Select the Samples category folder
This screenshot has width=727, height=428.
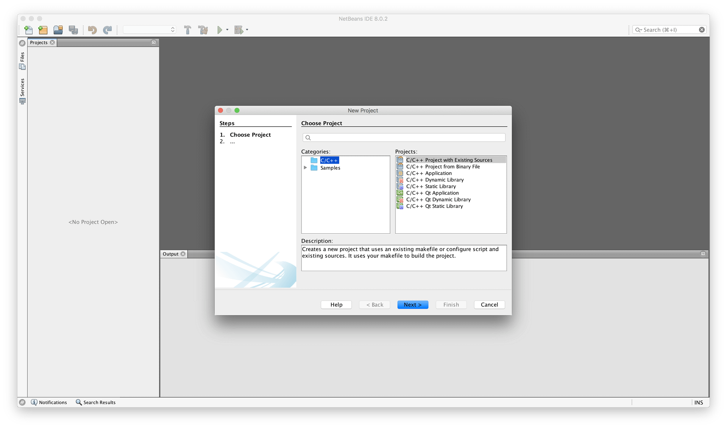pyautogui.click(x=330, y=168)
